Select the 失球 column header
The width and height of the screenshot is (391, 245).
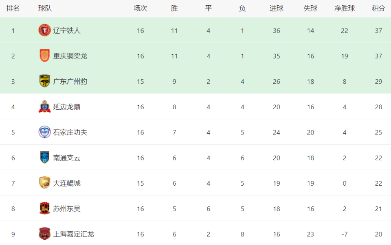(310, 9)
